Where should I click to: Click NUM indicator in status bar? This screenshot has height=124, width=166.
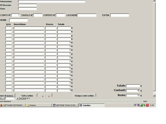pos(145,102)
